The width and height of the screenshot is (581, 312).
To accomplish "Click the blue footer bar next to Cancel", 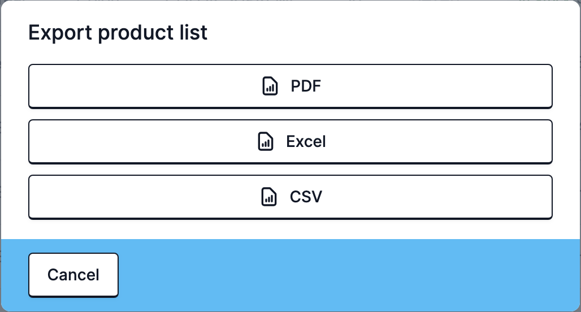I will point(348,275).
